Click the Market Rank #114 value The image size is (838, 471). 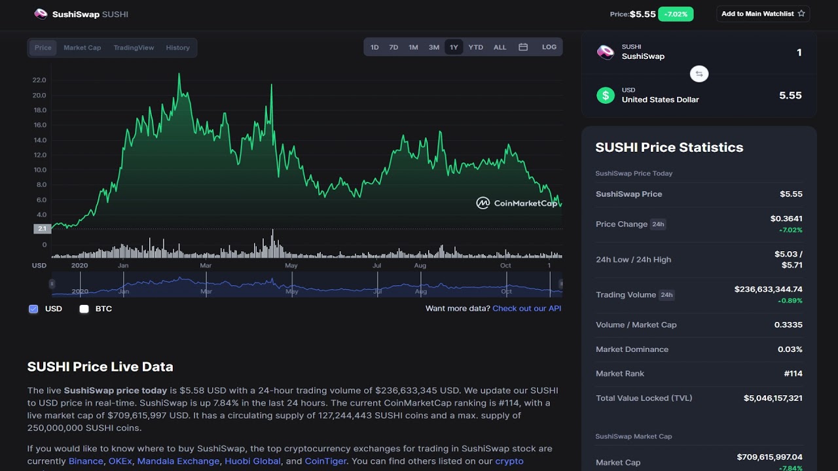click(x=793, y=374)
